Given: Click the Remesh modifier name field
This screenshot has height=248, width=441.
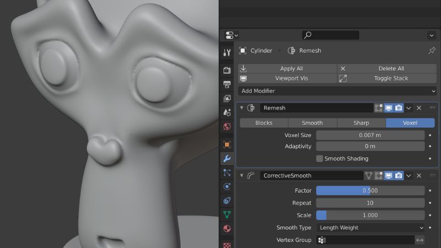Looking at the screenshot, I should click(x=316, y=108).
